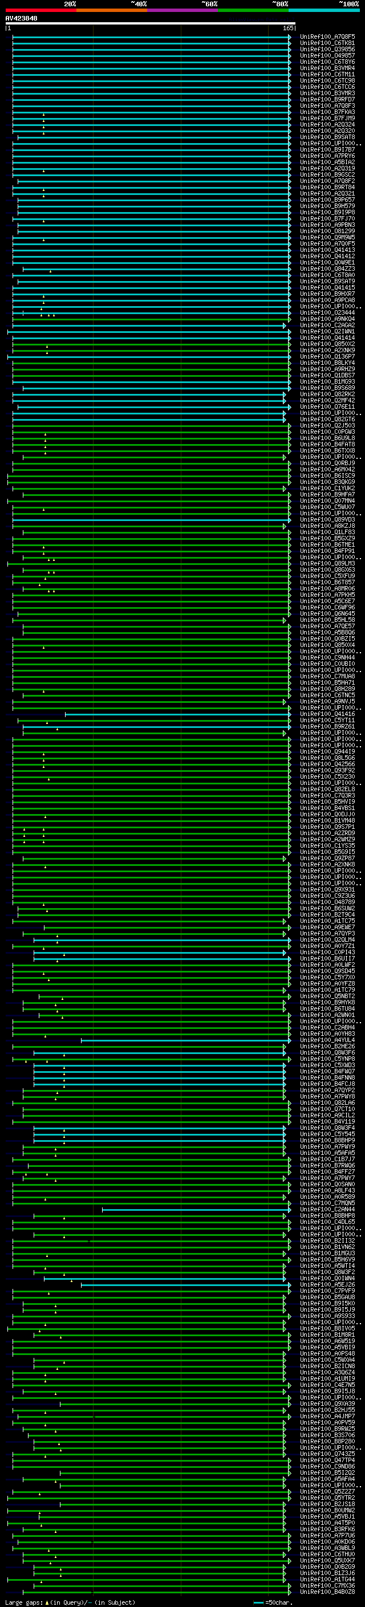Select hit label UniRef100_A2Q324
Viewport: 365px width, 1607px height.
point(327,125)
